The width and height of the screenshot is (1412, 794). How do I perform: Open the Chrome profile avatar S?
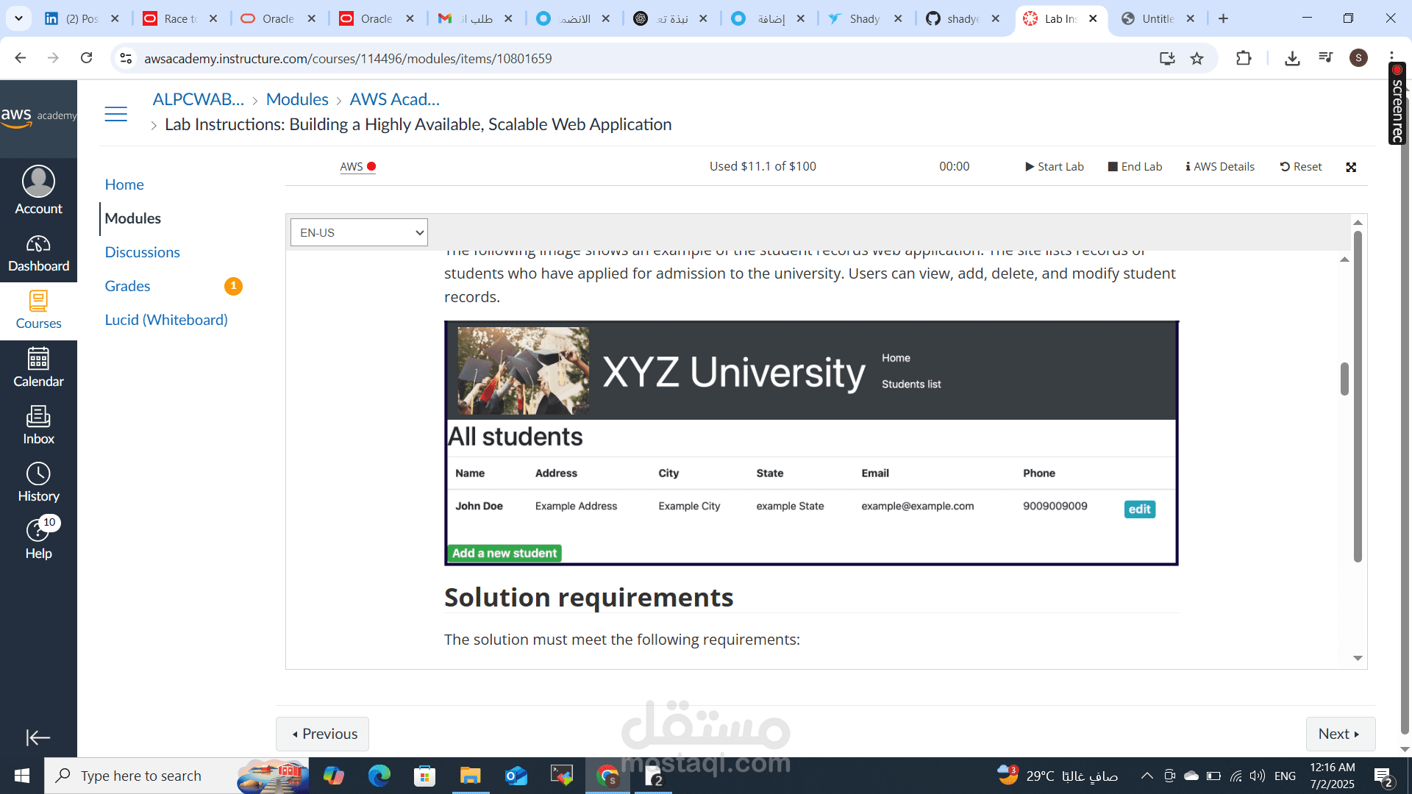1358,58
